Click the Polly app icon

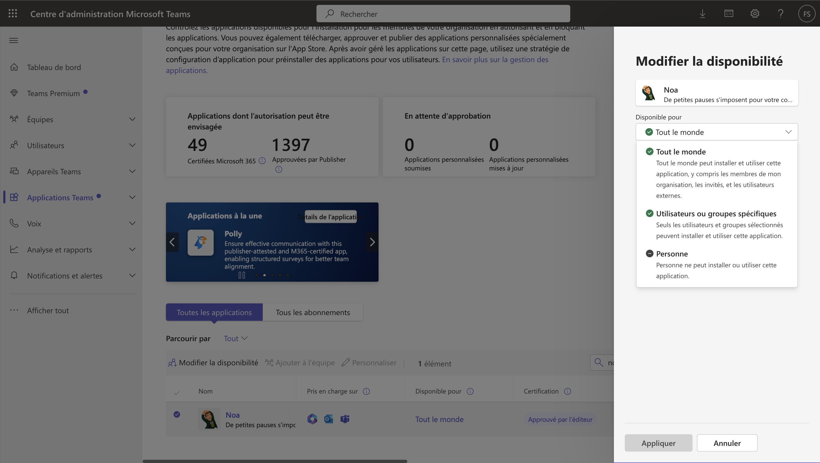tap(201, 243)
